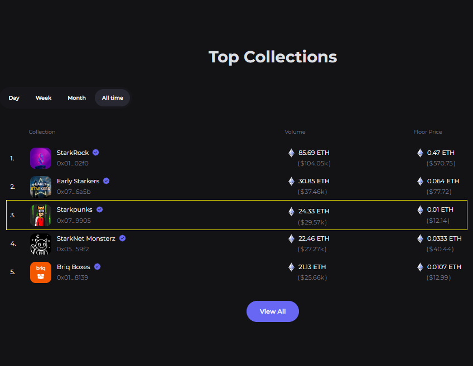Viewport: 473px width, 366px height.
Task: Click ETH icon beside 85.69 ETH volume
Action: tap(291, 153)
